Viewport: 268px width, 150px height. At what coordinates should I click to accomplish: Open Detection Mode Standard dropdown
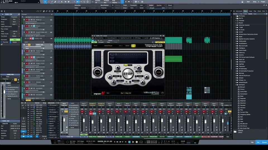tap(84, 8)
